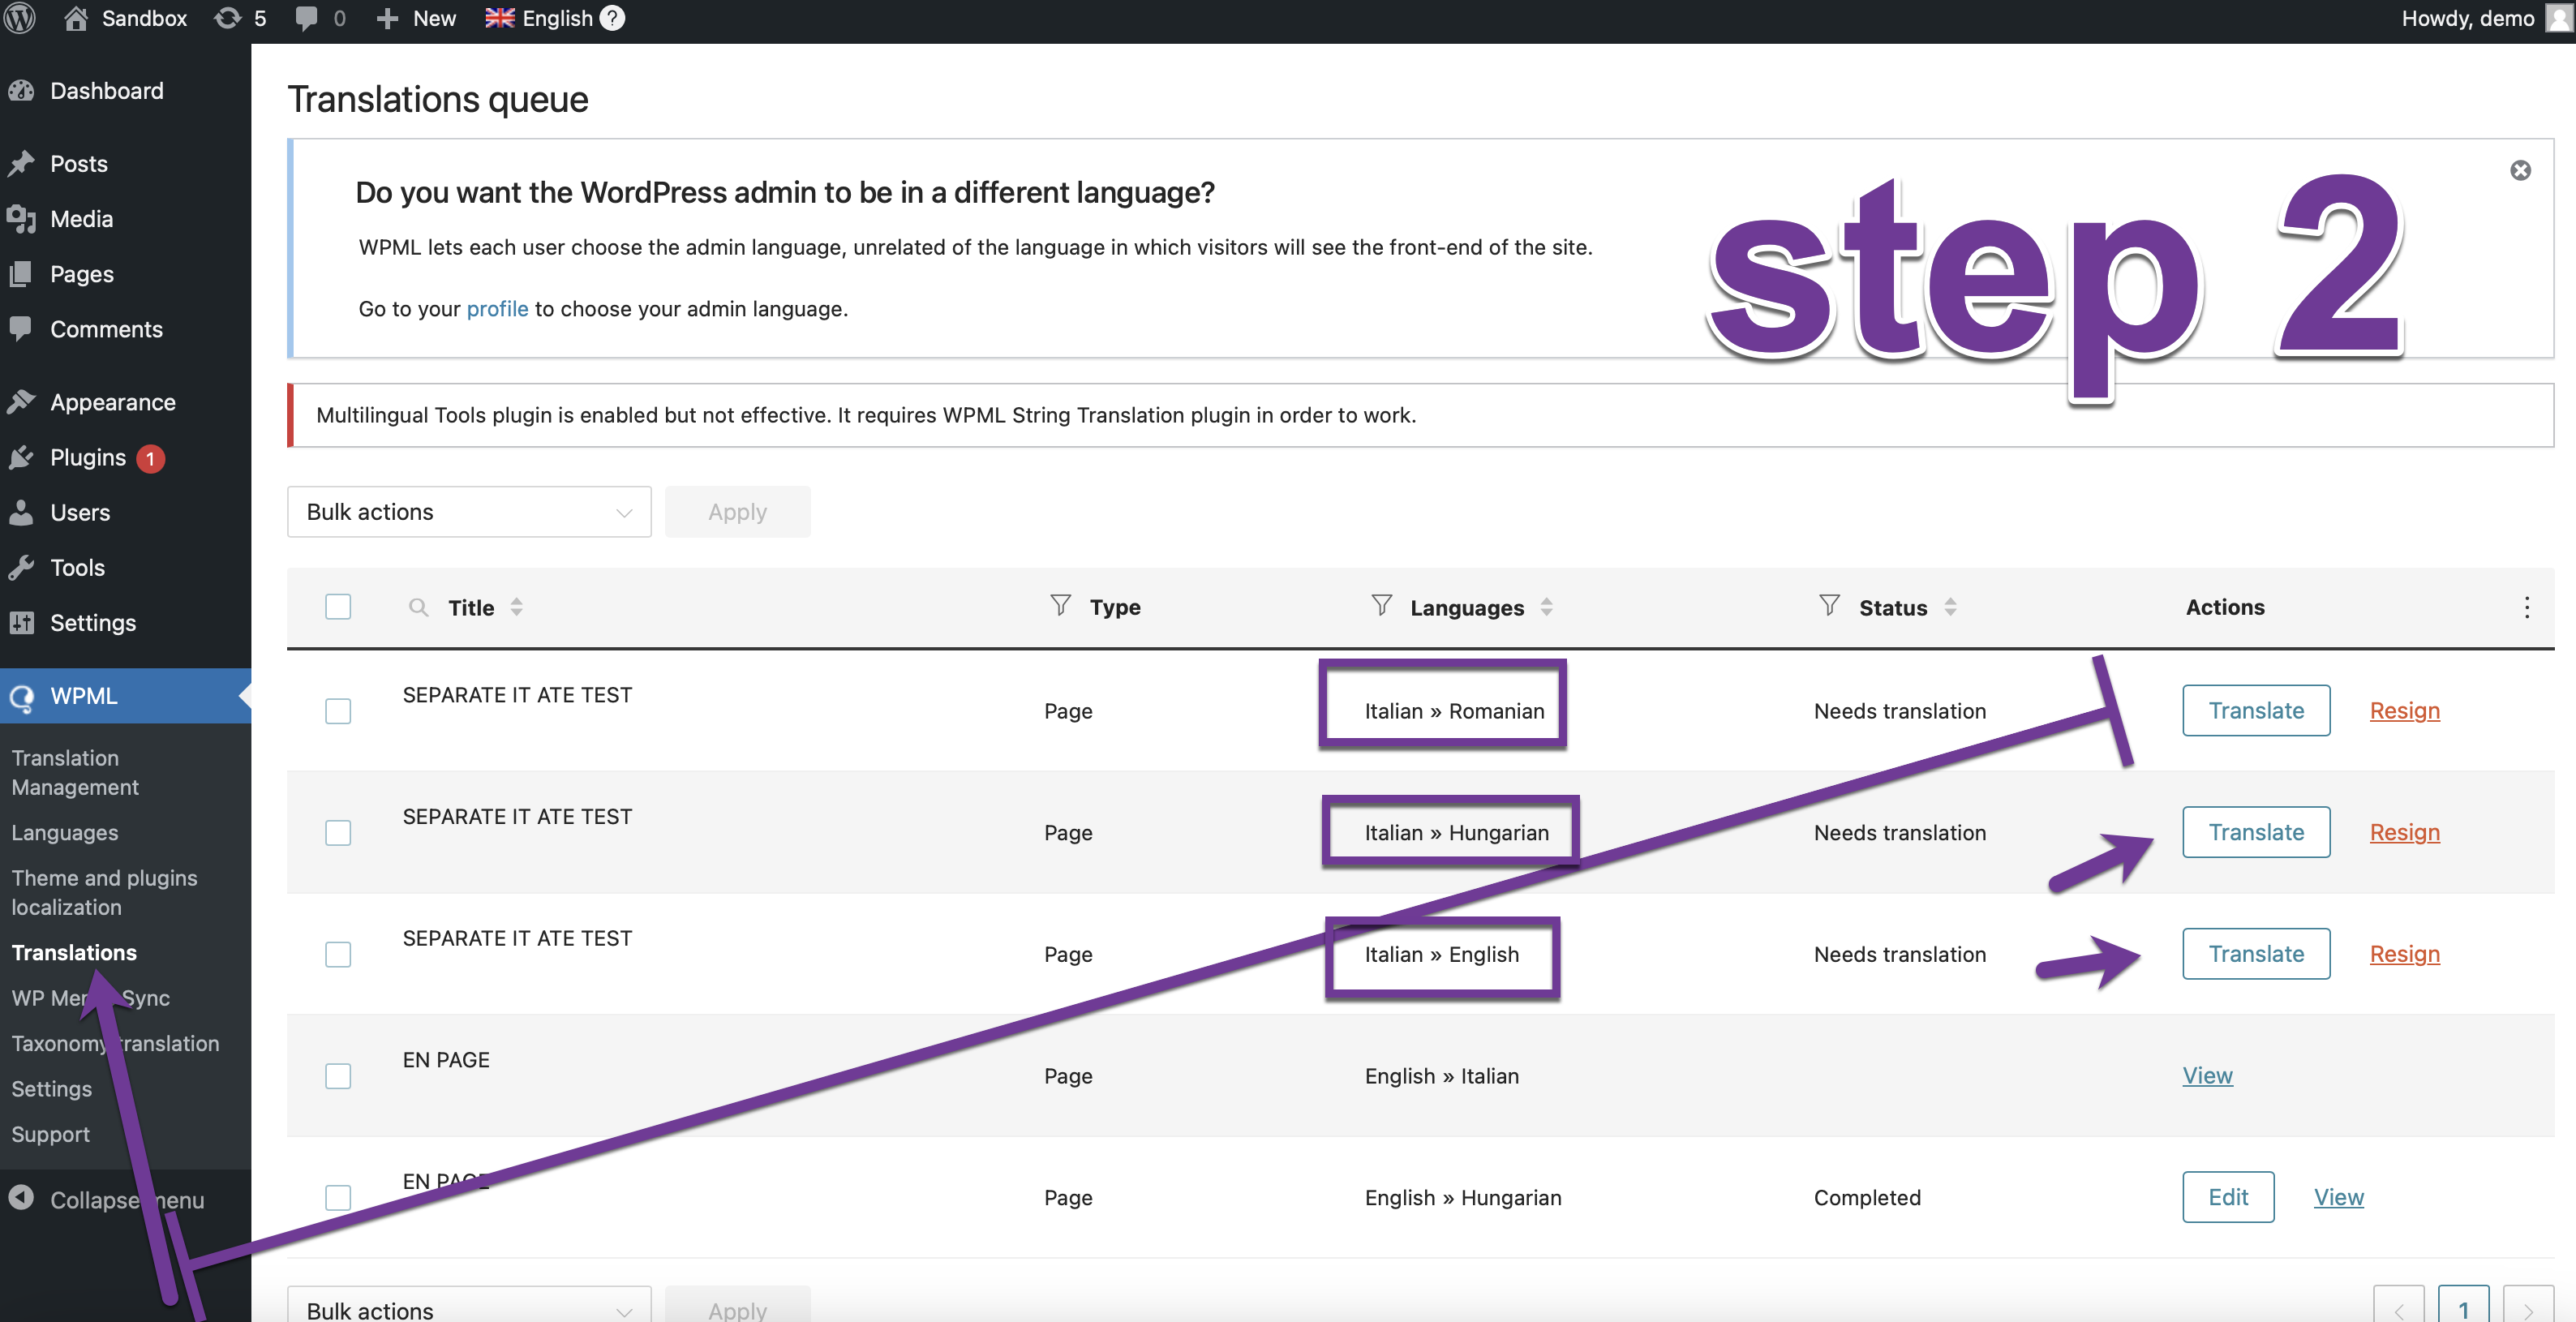The height and width of the screenshot is (1322, 2576).
Task: Open Languages submenu item
Action: [65, 832]
